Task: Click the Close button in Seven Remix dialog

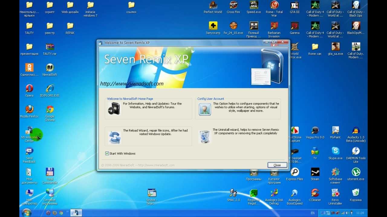Action: click(277, 165)
